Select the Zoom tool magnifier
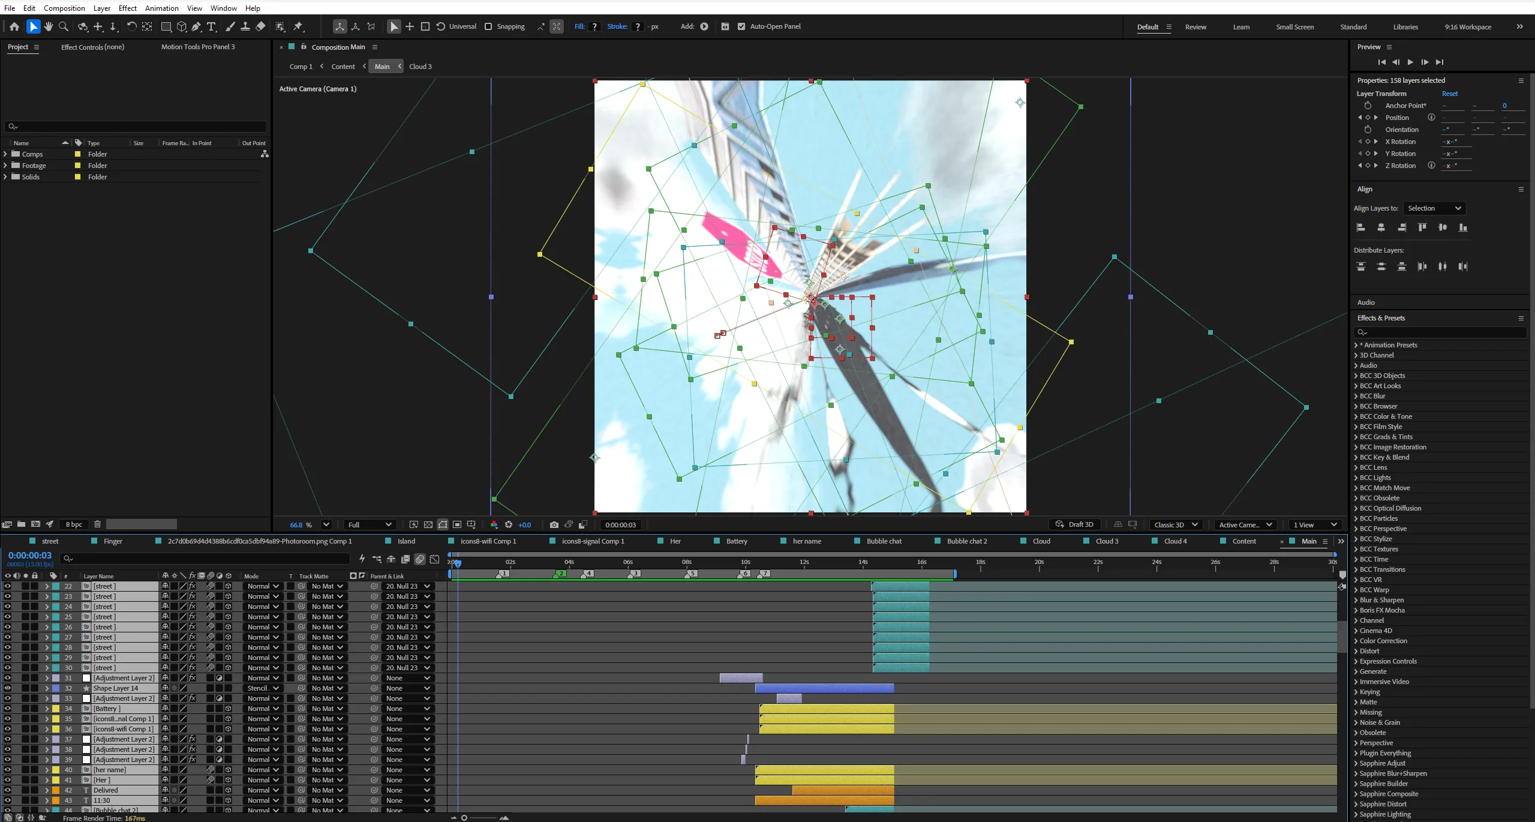This screenshot has height=822, width=1535. (x=64, y=26)
